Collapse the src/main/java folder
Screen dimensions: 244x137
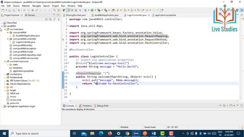coord(5,29)
